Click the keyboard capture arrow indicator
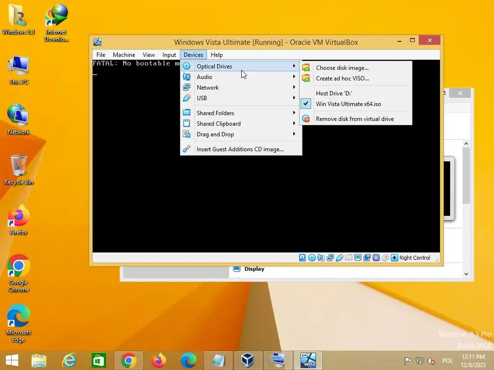 tap(394, 258)
